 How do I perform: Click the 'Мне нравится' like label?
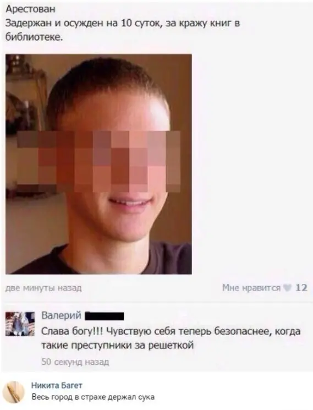[x=251, y=288]
